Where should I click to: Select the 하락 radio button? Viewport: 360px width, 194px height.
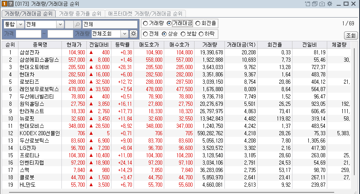201,34
